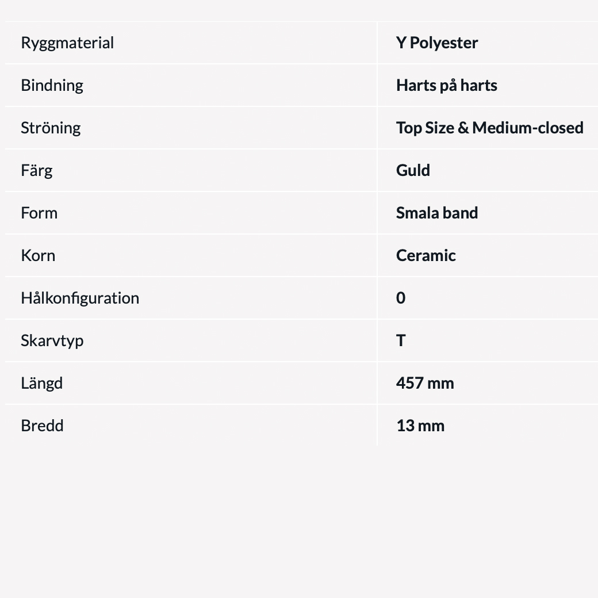Click the Korn label
The height and width of the screenshot is (598, 598).
click(x=38, y=255)
